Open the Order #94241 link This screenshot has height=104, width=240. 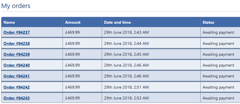tap(17, 76)
